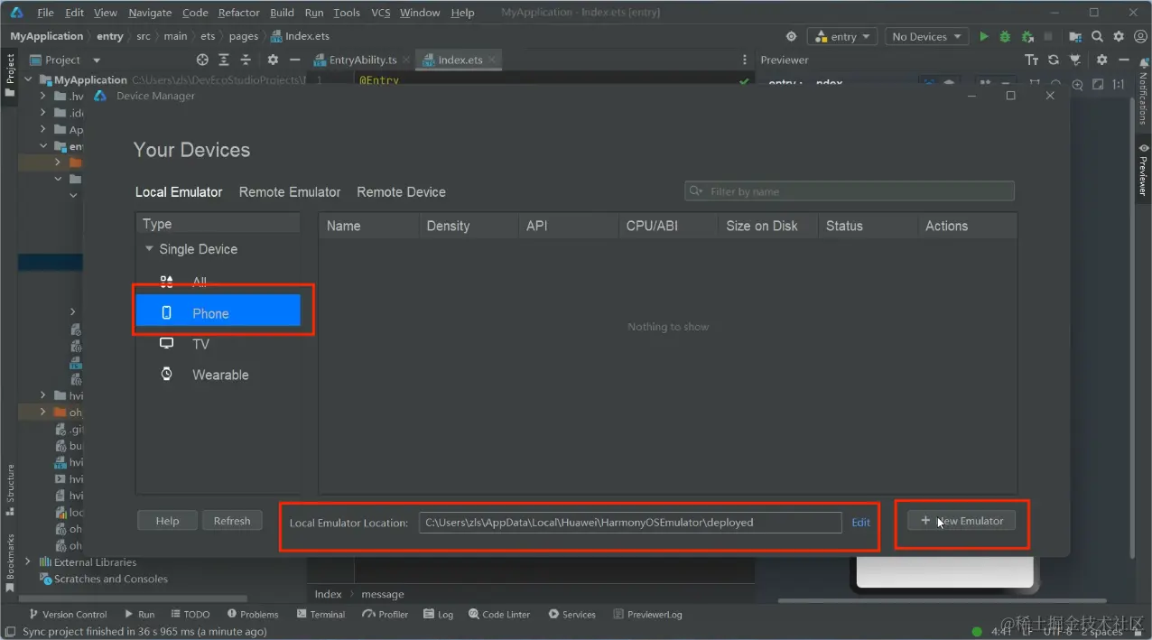Open Project Structure icon in main toolbar

point(1075,37)
